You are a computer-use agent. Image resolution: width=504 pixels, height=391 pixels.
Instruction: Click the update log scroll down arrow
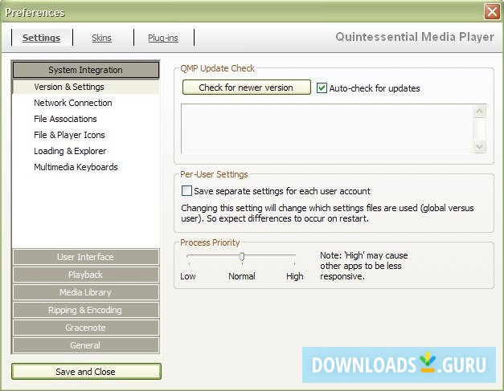[x=480, y=147]
